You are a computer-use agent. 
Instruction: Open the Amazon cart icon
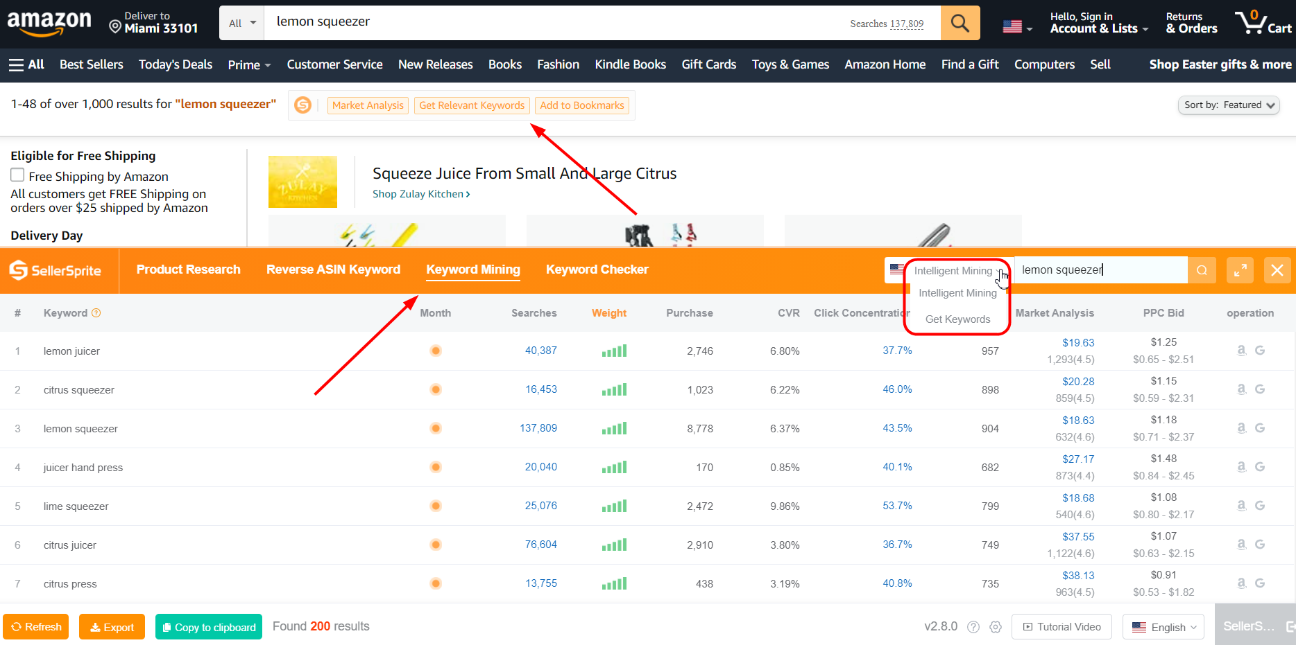[1263, 23]
